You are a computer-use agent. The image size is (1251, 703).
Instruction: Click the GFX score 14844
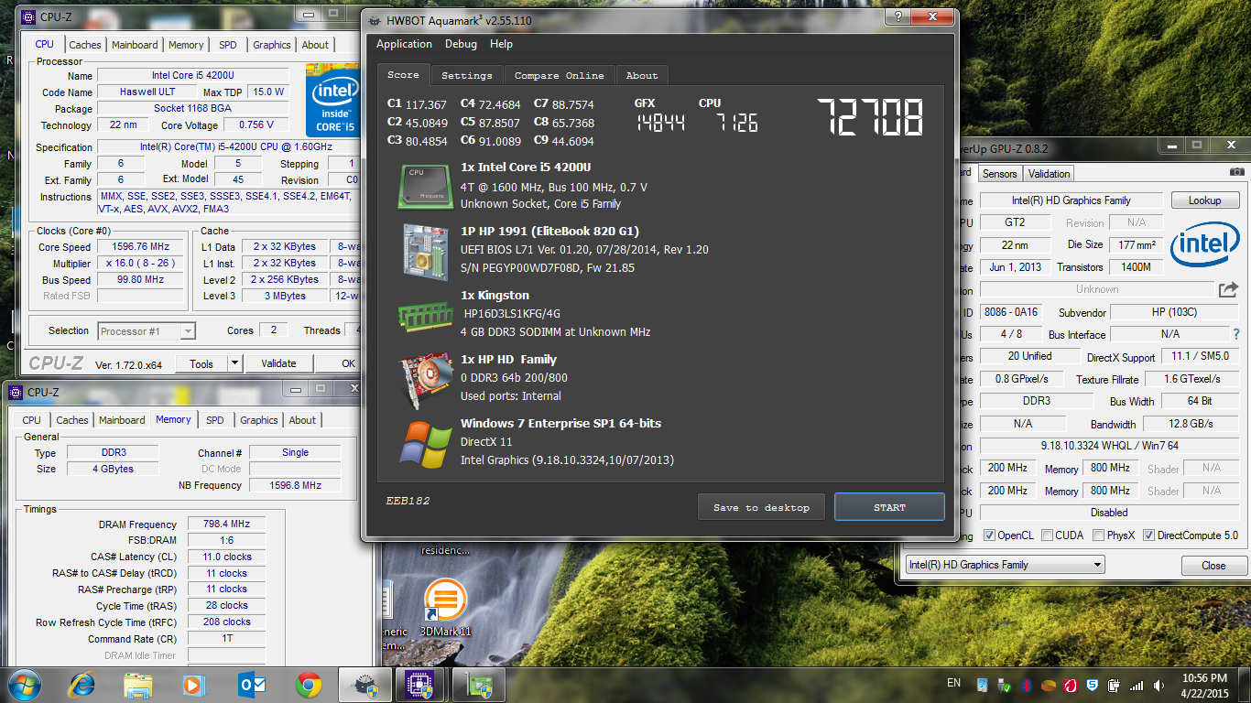660,123
